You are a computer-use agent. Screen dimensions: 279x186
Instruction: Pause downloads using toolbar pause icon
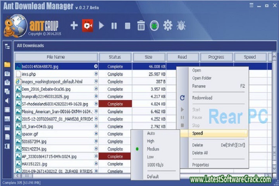[x=114, y=26]
